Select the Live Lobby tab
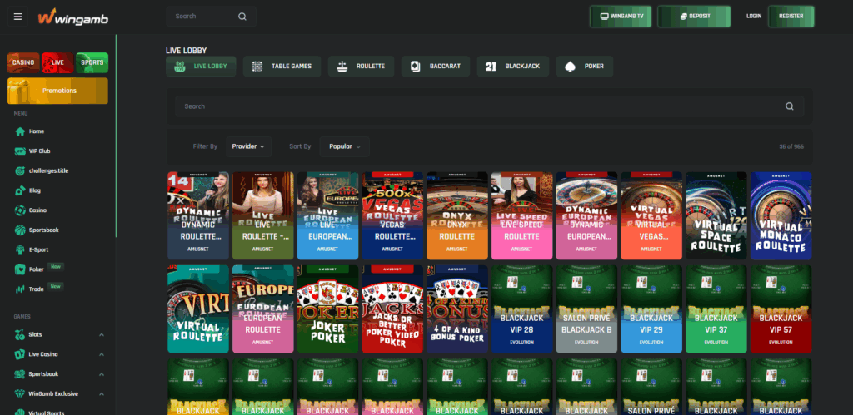 (x=201, y=67)
